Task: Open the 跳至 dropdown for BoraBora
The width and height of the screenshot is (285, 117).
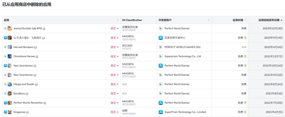Action: pyautogui.click(x=115, y=93)
